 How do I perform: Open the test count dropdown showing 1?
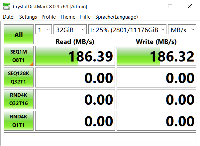click(x=44, y=29)
